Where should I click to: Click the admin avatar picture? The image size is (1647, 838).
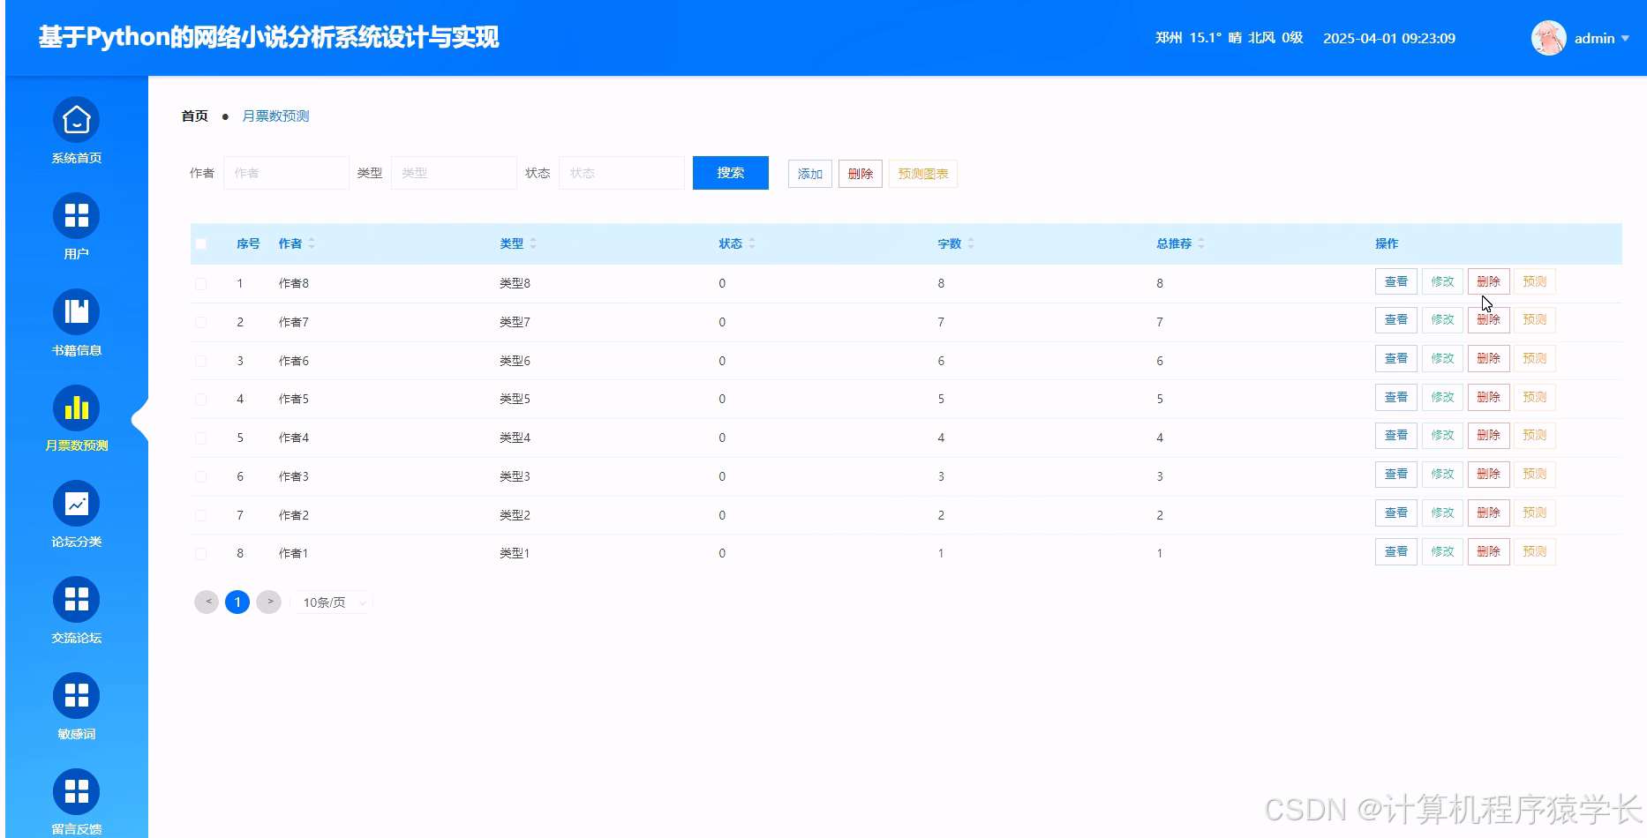click(1548, 38)
